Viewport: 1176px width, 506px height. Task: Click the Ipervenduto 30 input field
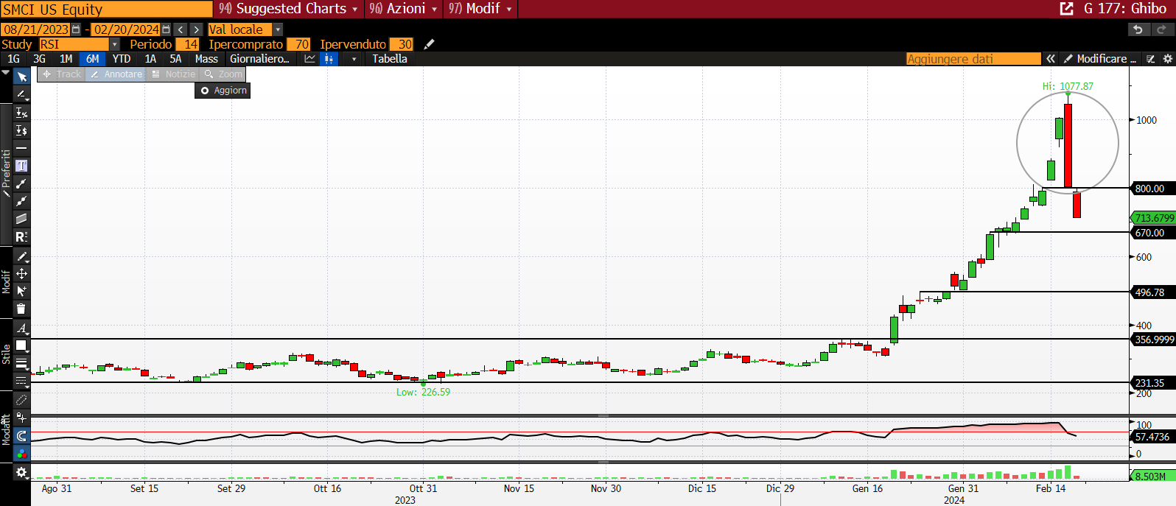coord(402,44)
